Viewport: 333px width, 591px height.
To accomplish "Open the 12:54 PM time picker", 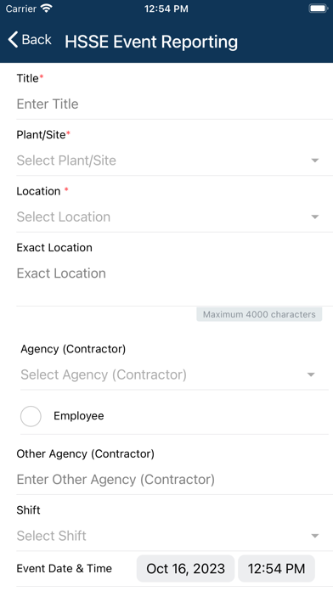I will [276, 568].
